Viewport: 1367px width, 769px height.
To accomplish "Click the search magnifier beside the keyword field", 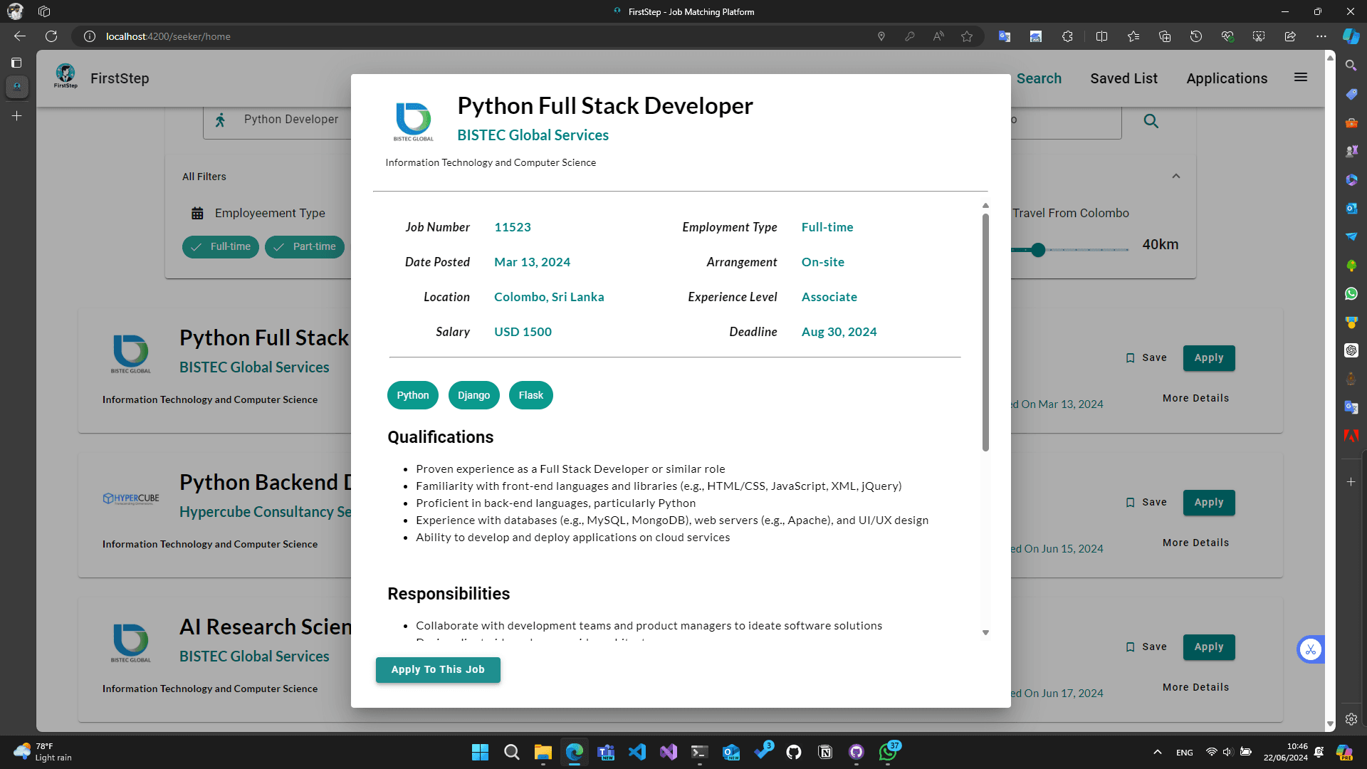I will [x=1151, y=121].
